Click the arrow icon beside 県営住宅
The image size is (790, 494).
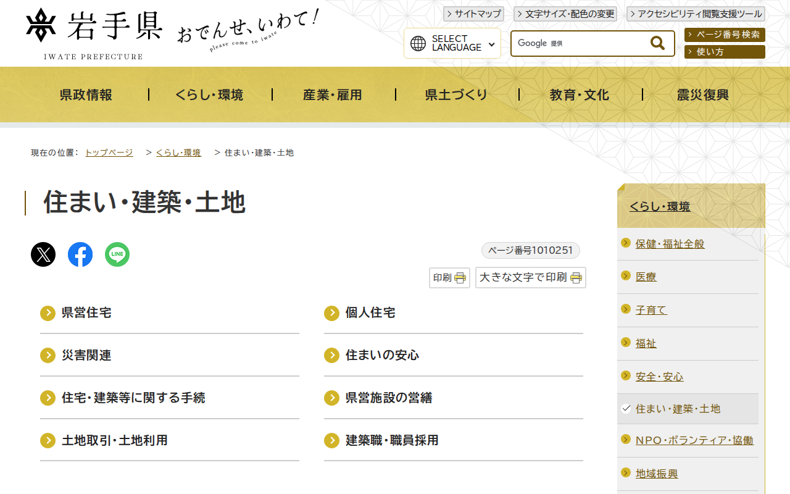pyautogui.click(x=48, y=313)
